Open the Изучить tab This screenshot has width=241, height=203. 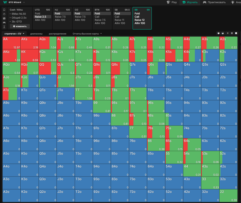[190, 2]
